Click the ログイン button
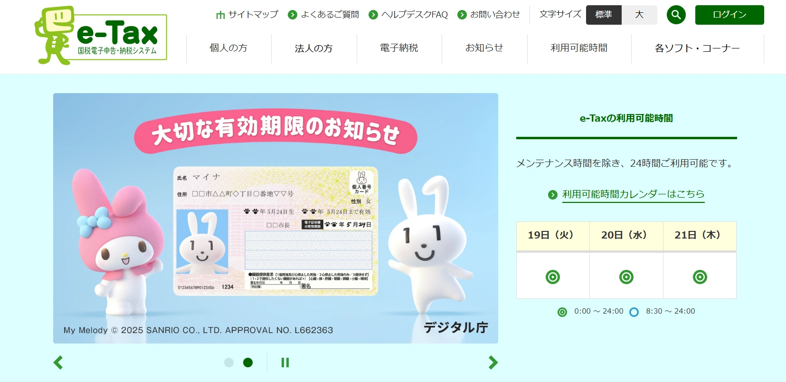 click(x=729, y=15)
